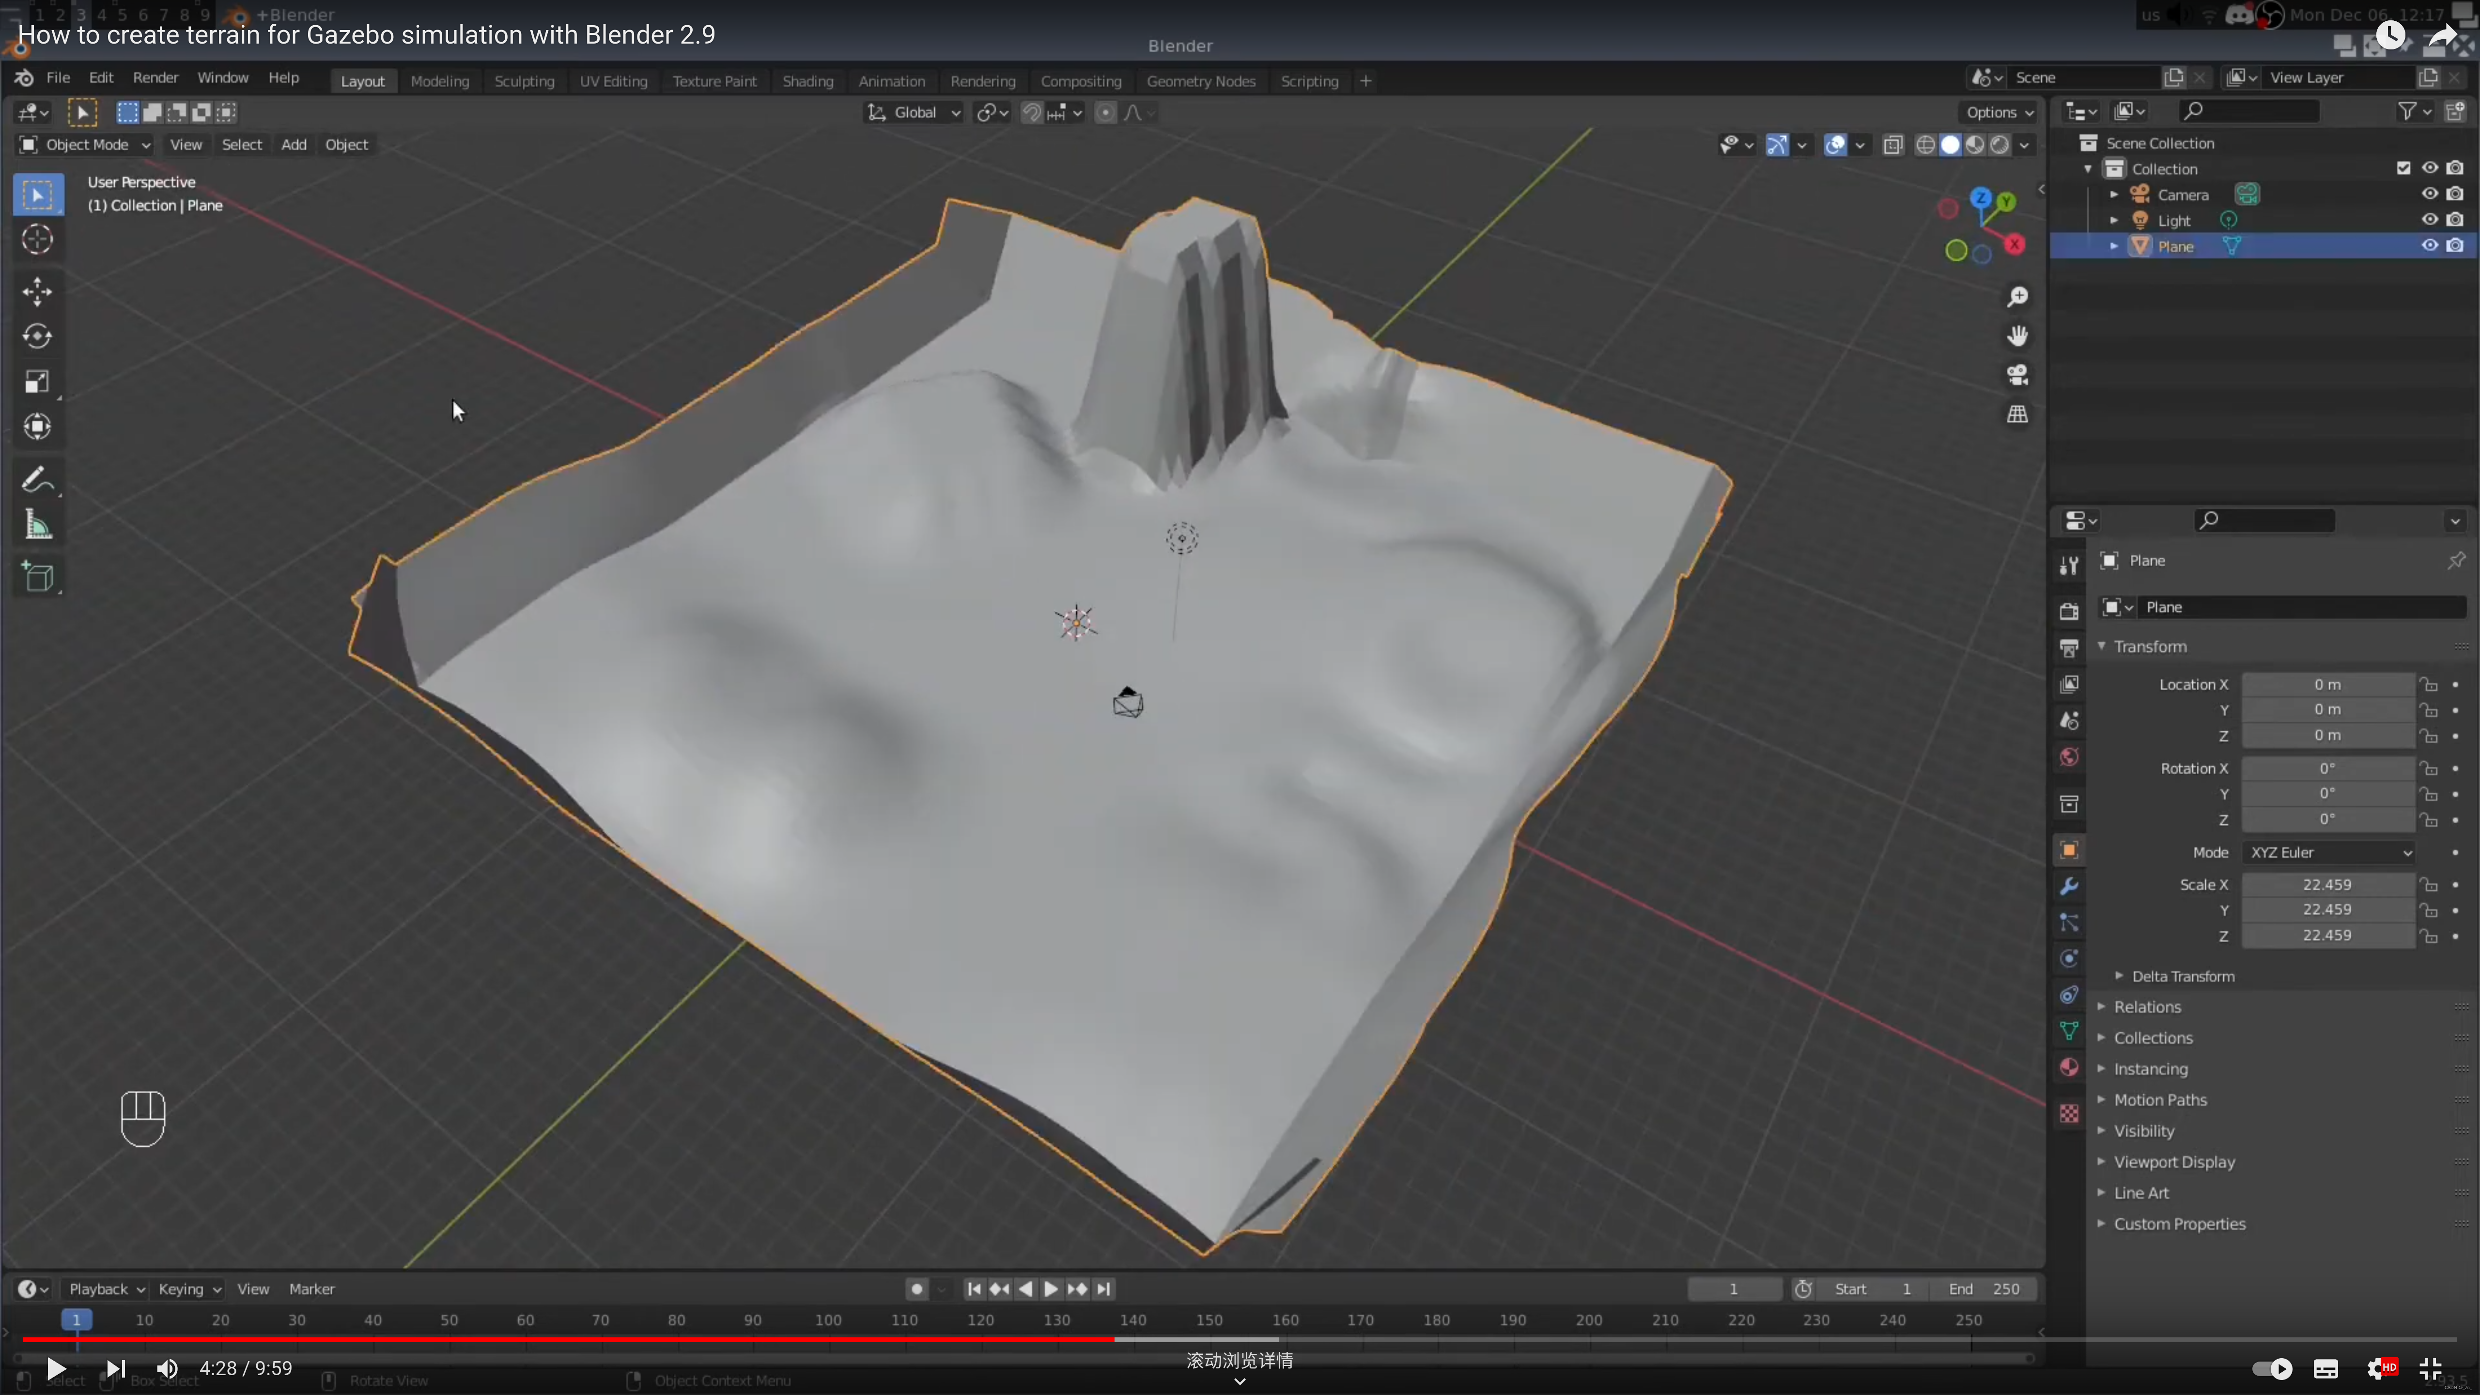Toggle Camera visibility eye in outliner
2480x1395 pixels.
(x=2429, y=194)
